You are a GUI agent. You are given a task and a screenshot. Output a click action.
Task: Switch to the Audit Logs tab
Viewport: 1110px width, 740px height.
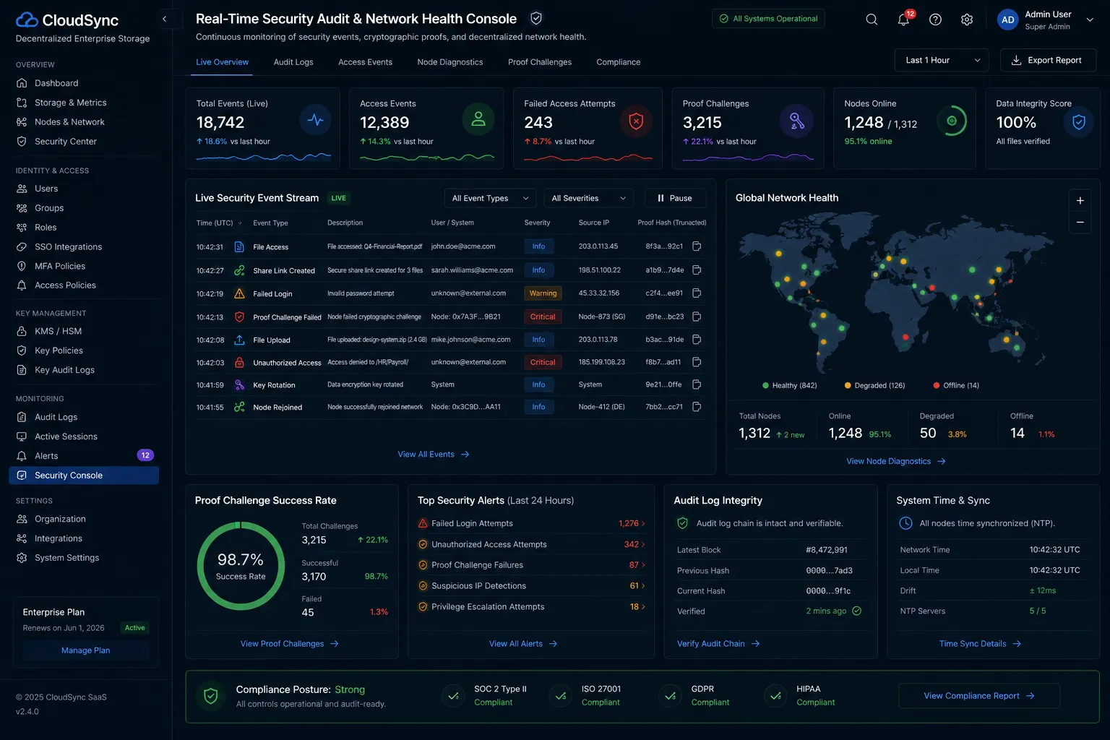click(x=293, y=62)
